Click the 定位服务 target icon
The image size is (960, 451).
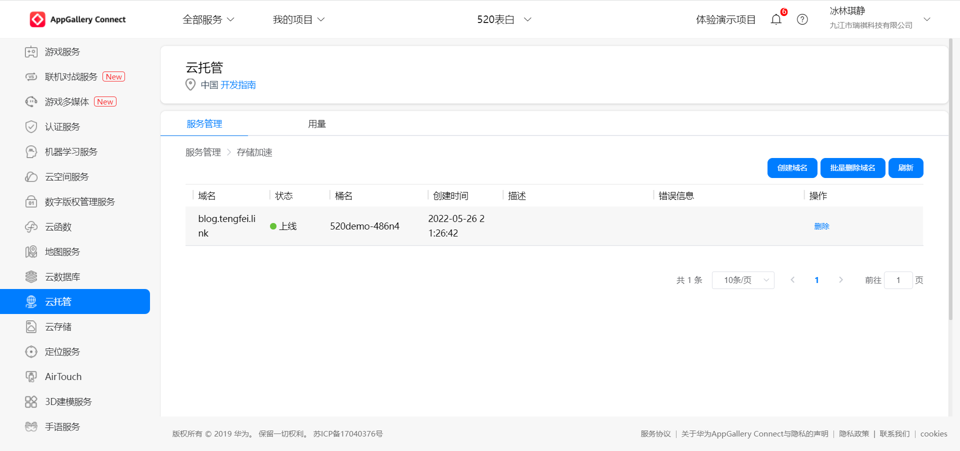pos(31,352)
